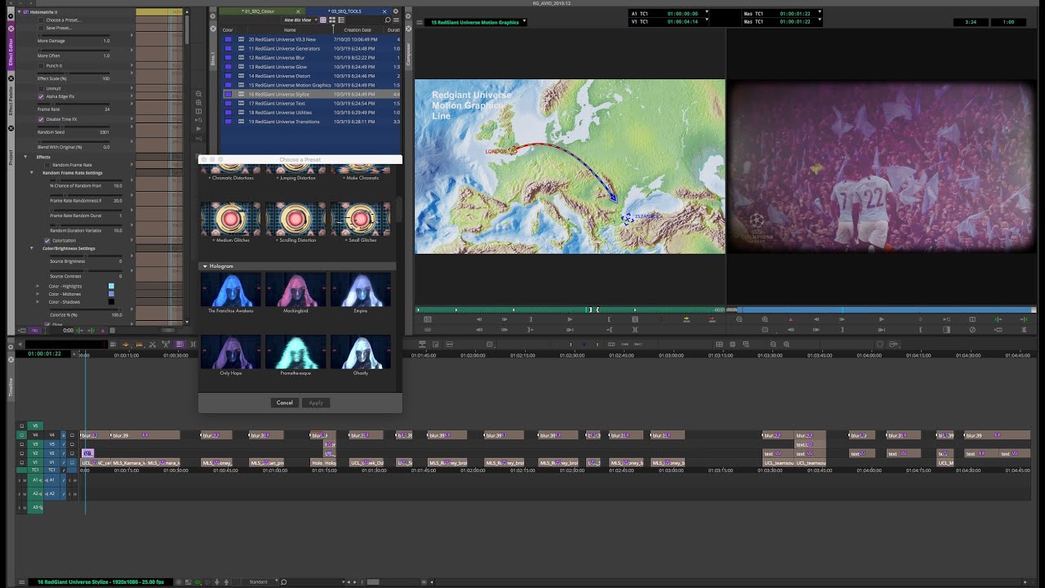Collapse the Effects parameter group
This screenshot has width=1045, height=588.
pyautogui.click(x=26, y=157)
